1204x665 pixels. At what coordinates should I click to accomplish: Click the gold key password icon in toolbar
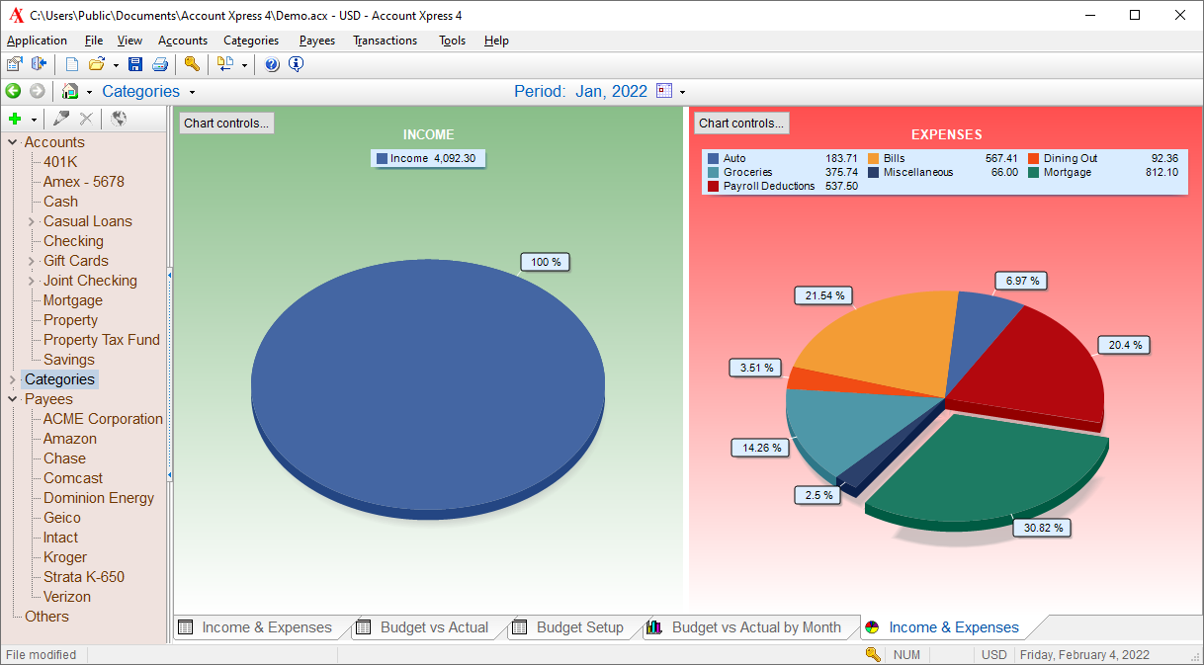(192, 64)
